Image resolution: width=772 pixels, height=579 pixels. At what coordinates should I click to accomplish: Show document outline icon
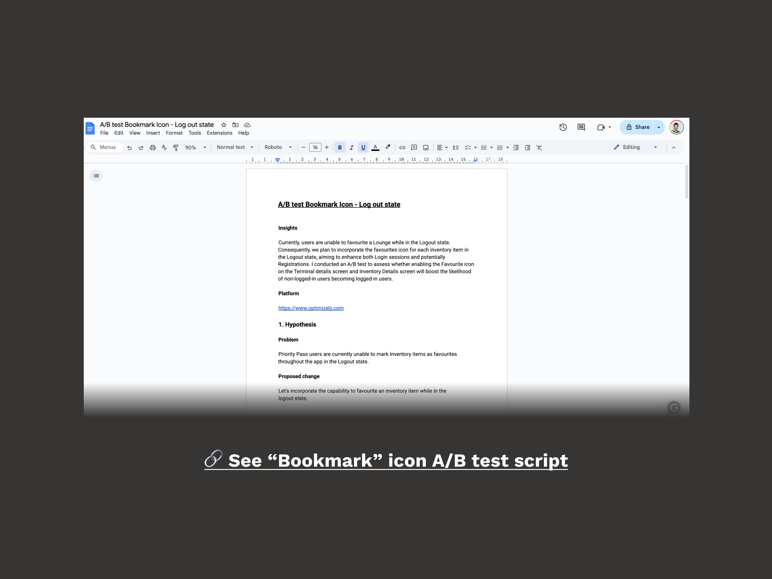point(96,176)
